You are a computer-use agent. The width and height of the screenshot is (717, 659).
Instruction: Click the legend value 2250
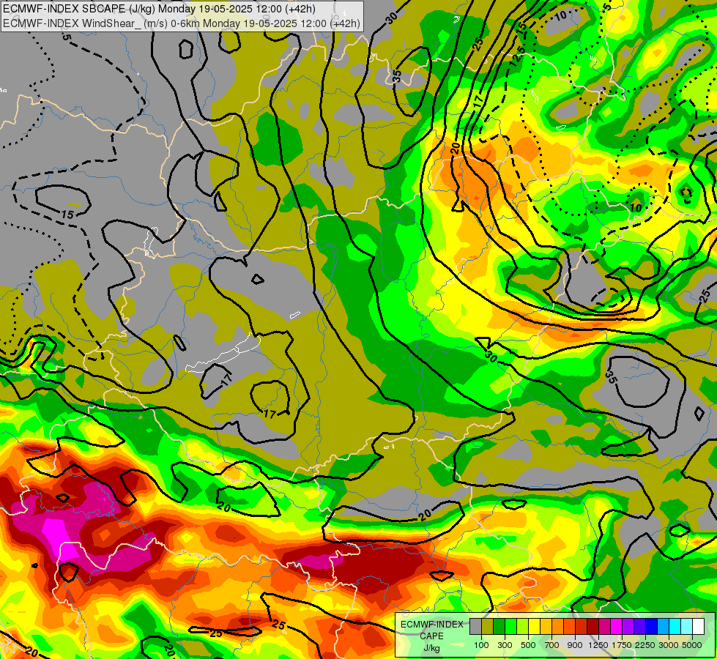point(645,645)
